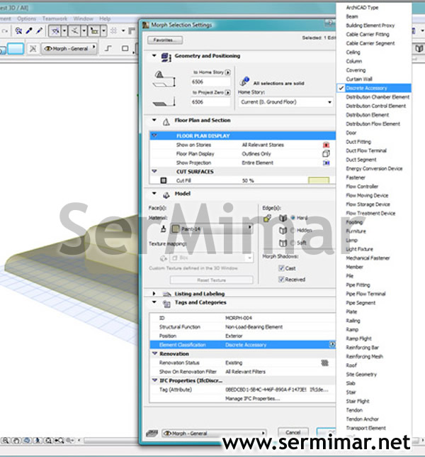Open the Help menu
Screen dimensions: 425x457
coord(105,18)
